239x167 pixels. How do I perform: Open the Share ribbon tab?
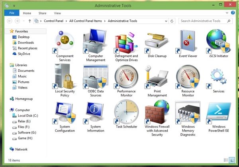pyautogui.click(x=42, y=13)
